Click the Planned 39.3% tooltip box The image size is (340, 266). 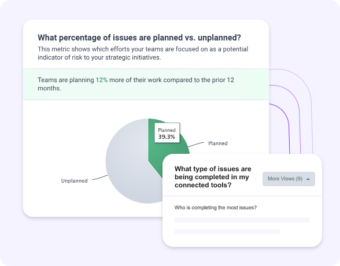pyautogui.click(x=167, y=133)
